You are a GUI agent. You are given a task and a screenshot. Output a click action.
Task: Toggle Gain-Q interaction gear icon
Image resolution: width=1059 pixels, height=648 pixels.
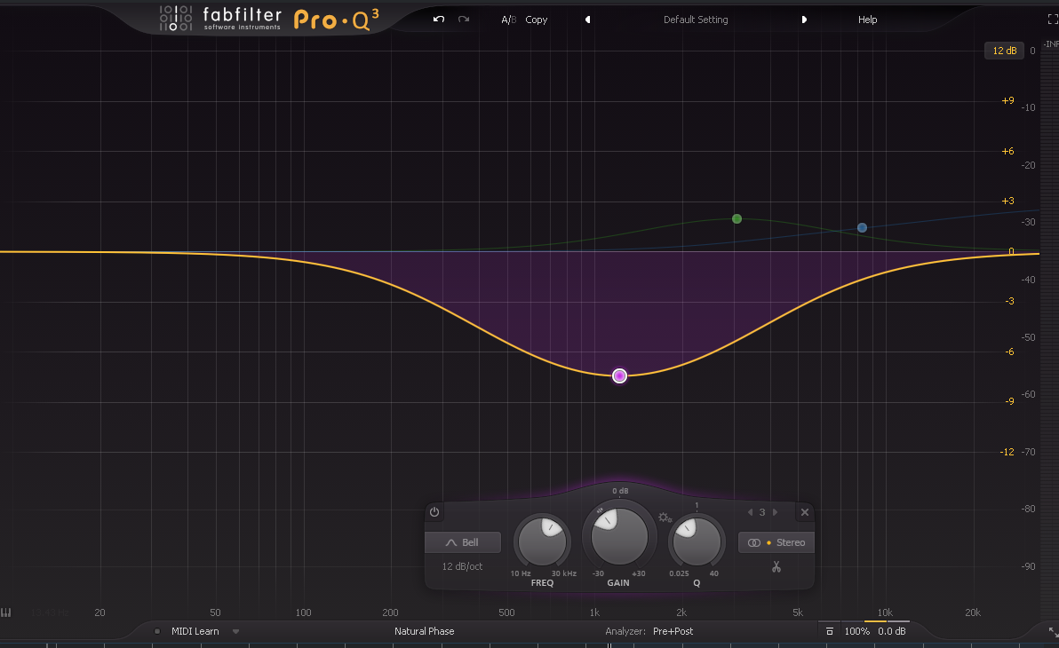(x=665, y=518)
